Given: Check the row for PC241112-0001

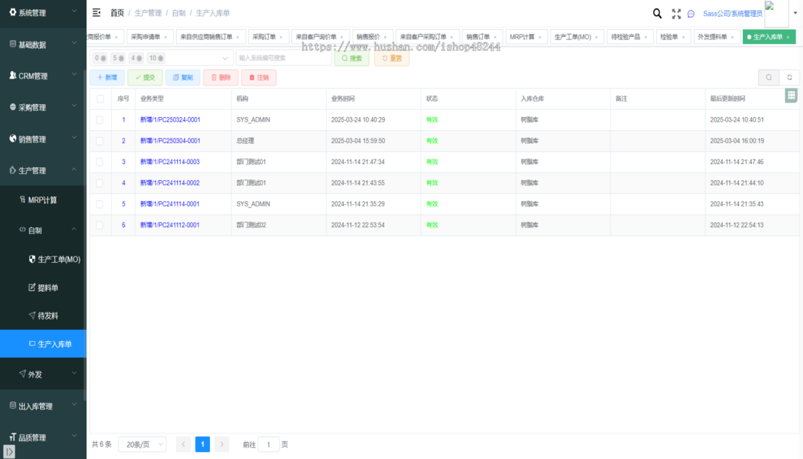Looking at the screenshot, I should (100, 225).
